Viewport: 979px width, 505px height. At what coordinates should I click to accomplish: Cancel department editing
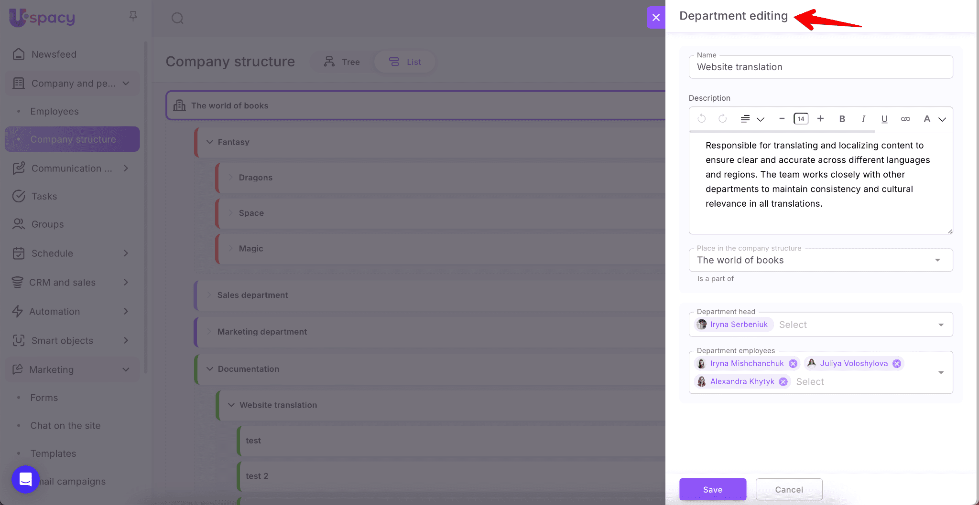pos(789,489)
